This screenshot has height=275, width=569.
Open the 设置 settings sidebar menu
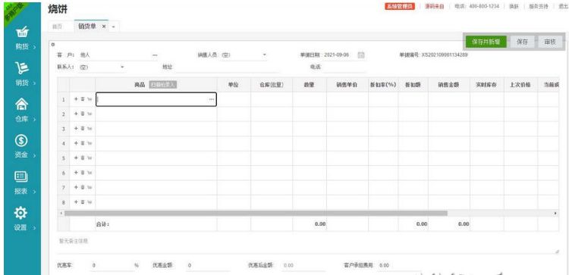(23, 219)
